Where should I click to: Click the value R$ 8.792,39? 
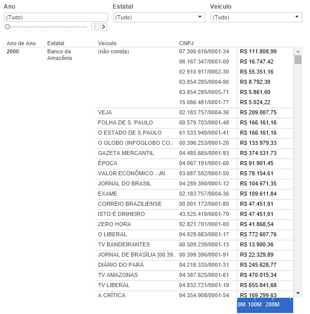tap(255, 82)
